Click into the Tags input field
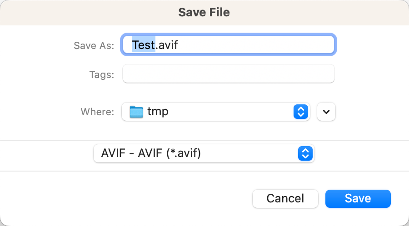409x226 pixels. point(228,74)
